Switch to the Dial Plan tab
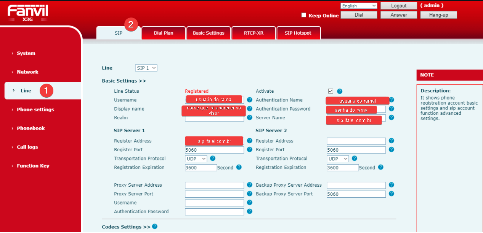This screenshot has width=483, height=233. coord(164,33)
